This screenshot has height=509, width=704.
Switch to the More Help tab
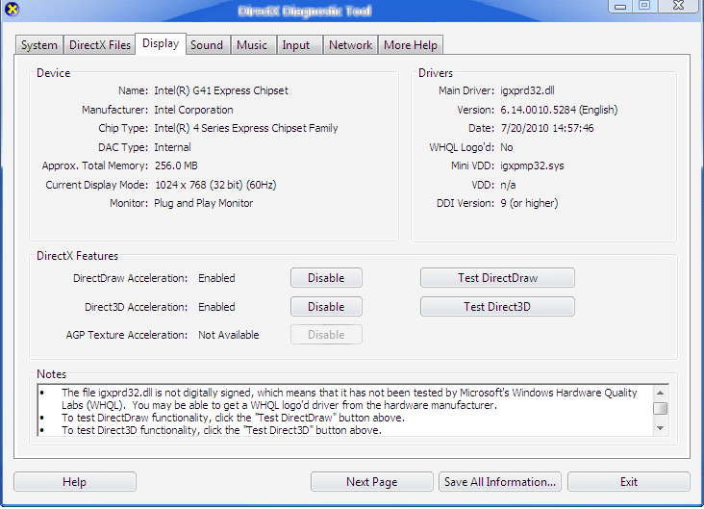[x=411, y=45]
